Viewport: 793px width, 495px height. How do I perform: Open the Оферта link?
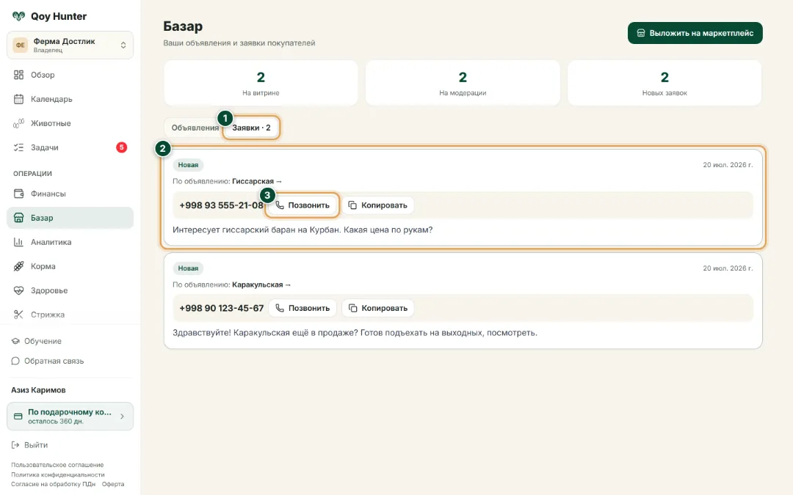click(x=113, y=484)
